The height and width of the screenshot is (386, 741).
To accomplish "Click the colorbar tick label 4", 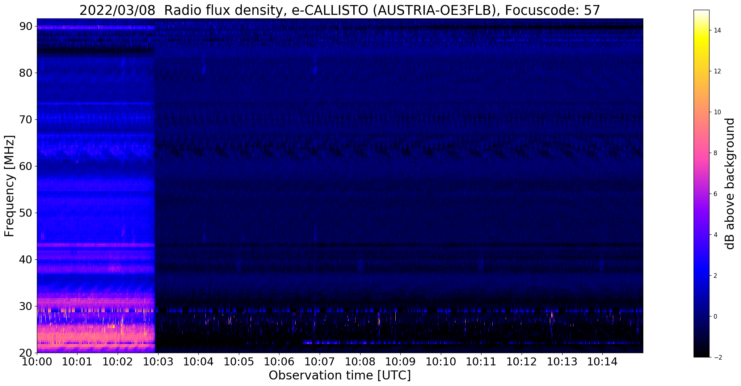I will point(715,235).
